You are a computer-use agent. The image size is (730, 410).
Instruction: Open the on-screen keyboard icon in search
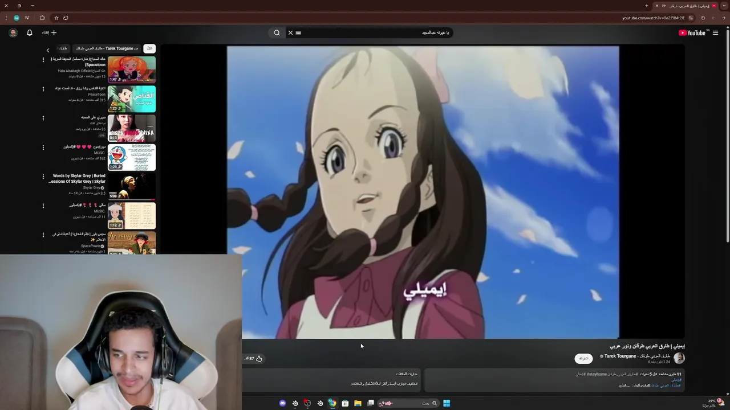point(298,33)
